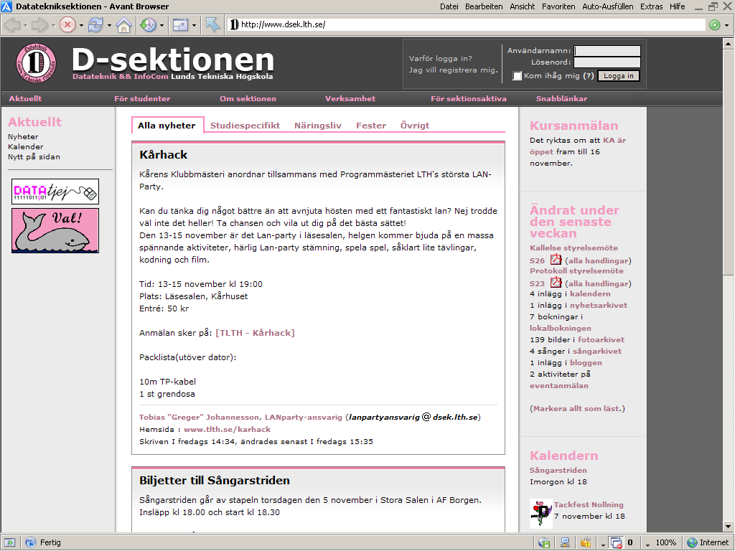This screenshot has width=735, height=551.
Task: Click the Forward navigation arrow
Action: [x=40, y=25]
